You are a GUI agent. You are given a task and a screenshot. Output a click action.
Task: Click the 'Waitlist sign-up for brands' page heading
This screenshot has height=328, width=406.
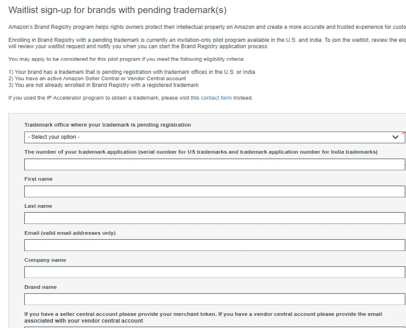pyautogui.click(x=117, y=10)
